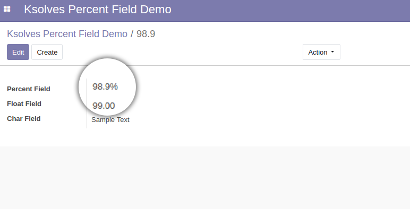Click the circular magnifier highlight edge
Image resolution: width=410 pixels, height=209 pixels.
point(107,59)
